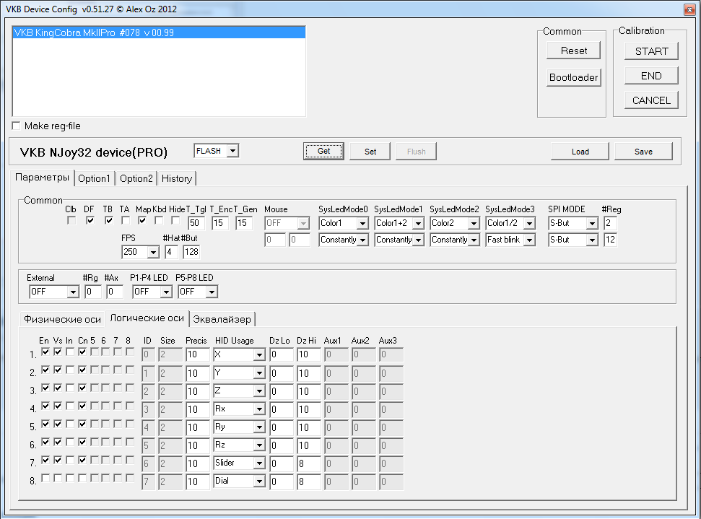Open the Fast blink dropdown
The image size is (701, 519).
point(529,240)
